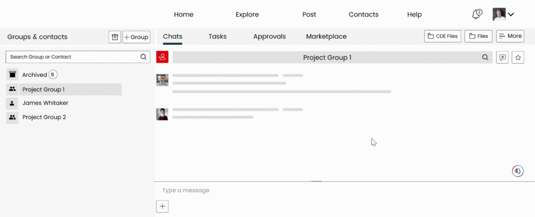
Task: Click the CDE Files button
Action: (443, 36)
